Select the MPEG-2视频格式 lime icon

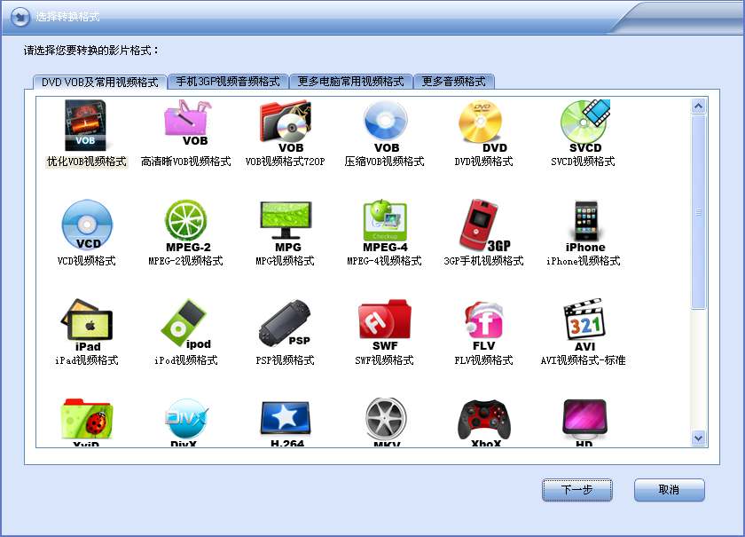[x=187, y=225]
